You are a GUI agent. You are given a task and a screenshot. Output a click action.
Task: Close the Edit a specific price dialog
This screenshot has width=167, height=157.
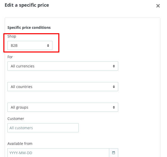coord(158,6)
